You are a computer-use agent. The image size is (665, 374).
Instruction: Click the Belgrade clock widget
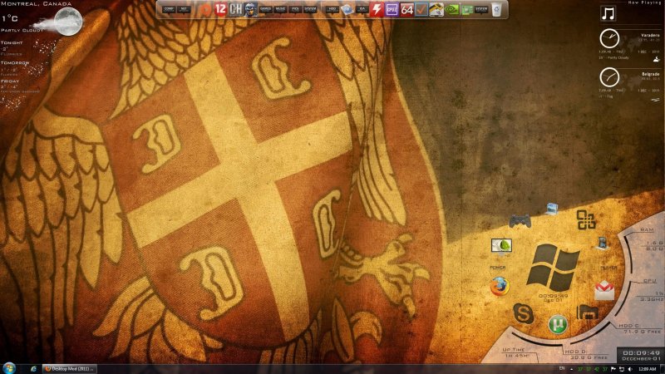click(x=609, y=77)
